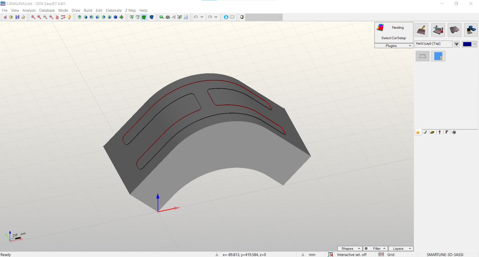Print using the printer icon
Image resolution: width=479 pixels, height=257 pixels.
pos(23,17)
